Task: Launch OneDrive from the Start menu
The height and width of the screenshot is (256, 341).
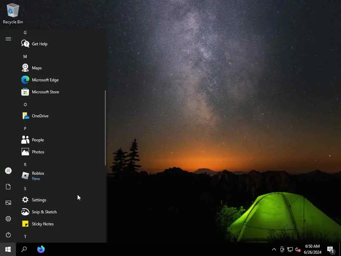Action: (25, 116)
